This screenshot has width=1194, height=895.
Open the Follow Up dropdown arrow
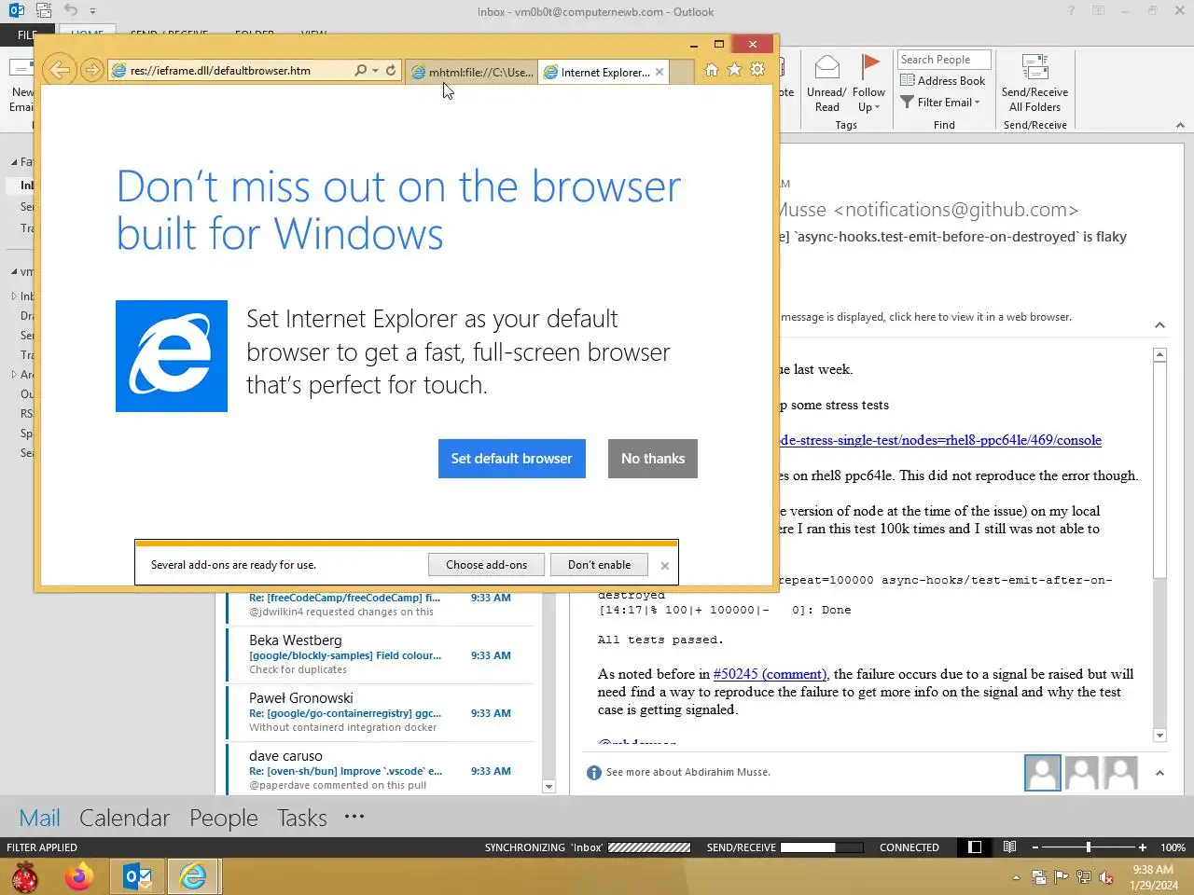pos(878,108)
